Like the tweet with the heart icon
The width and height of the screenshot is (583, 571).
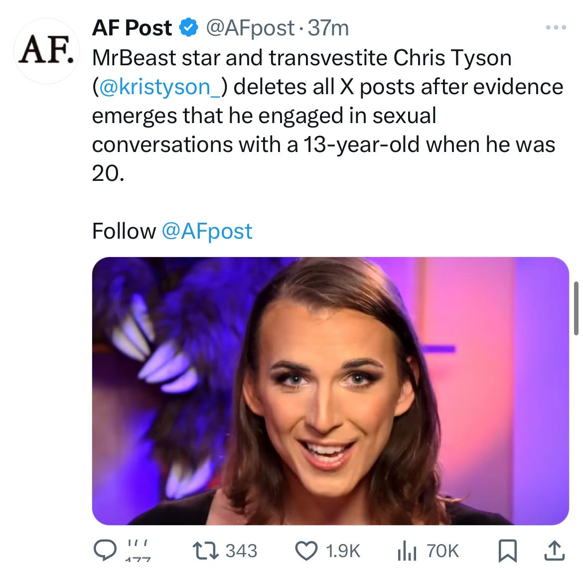[x=307, y=551]
